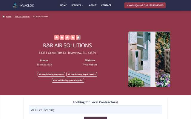Screen dimensions: 191x119
Task: Open the HVAC equipment photo
Action: tap(149, 59)
